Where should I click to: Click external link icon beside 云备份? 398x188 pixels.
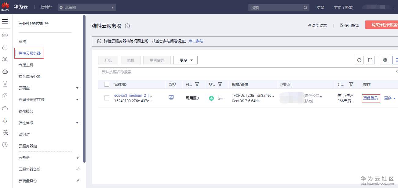[78, 157]
